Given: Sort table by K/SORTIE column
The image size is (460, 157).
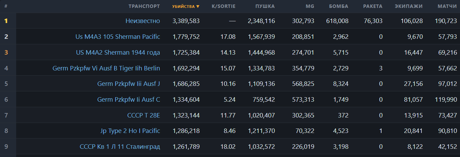Looking at the screenshot, I should point(224,7).
